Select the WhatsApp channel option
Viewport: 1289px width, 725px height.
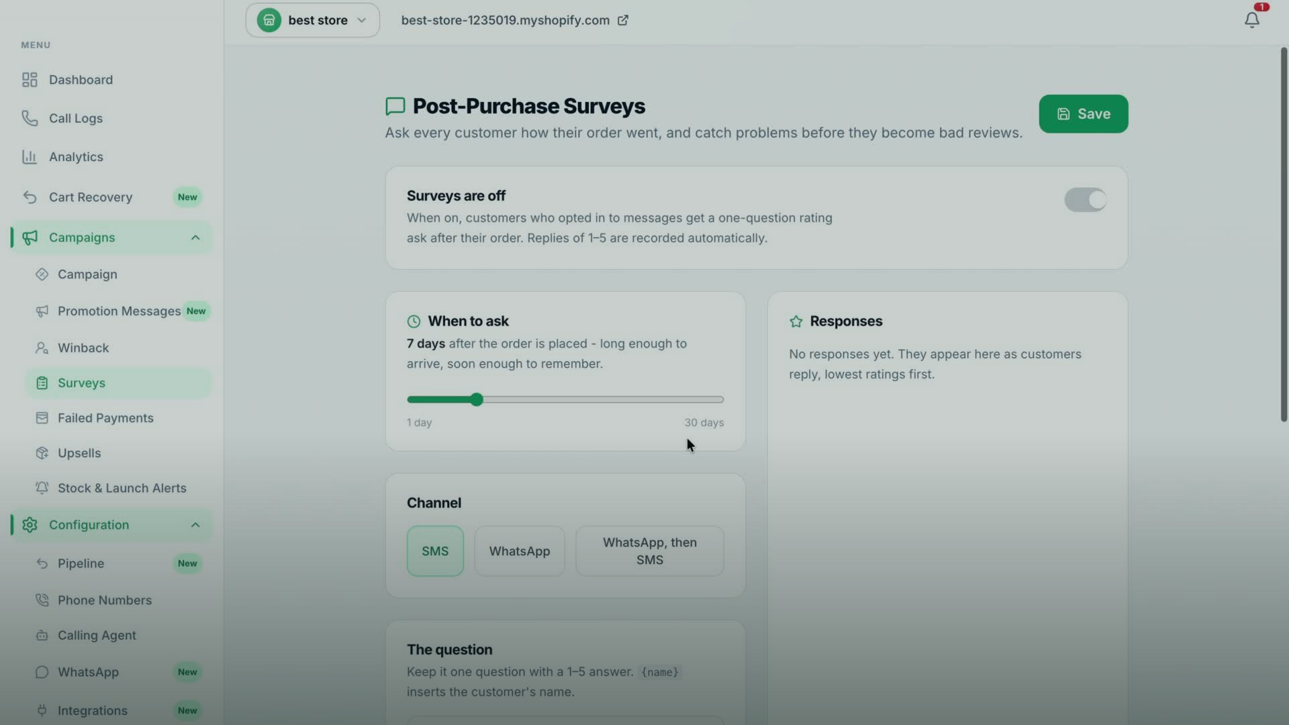pyautogui.click(x=520, y=551)
